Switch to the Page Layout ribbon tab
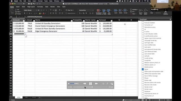This screenshot has height=101, width=181. click(x=31, y=7)
